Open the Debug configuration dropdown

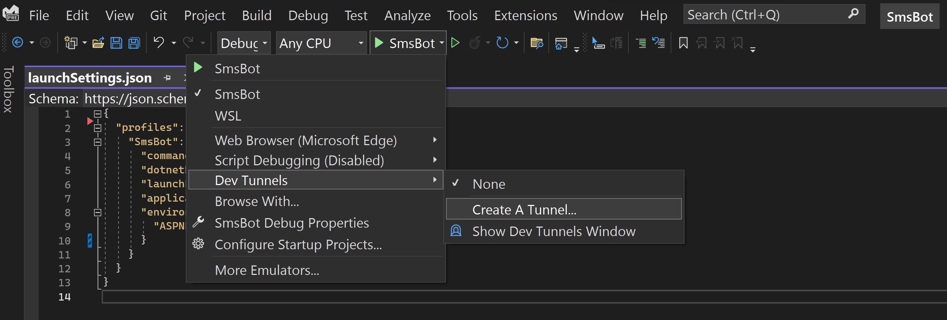pyautogui.click(x=244, y=43)
